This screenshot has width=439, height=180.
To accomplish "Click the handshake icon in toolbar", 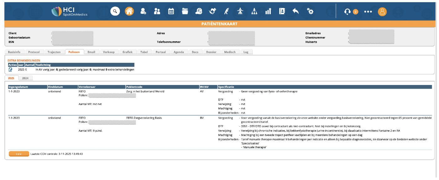I will click(x=213, y=11).
